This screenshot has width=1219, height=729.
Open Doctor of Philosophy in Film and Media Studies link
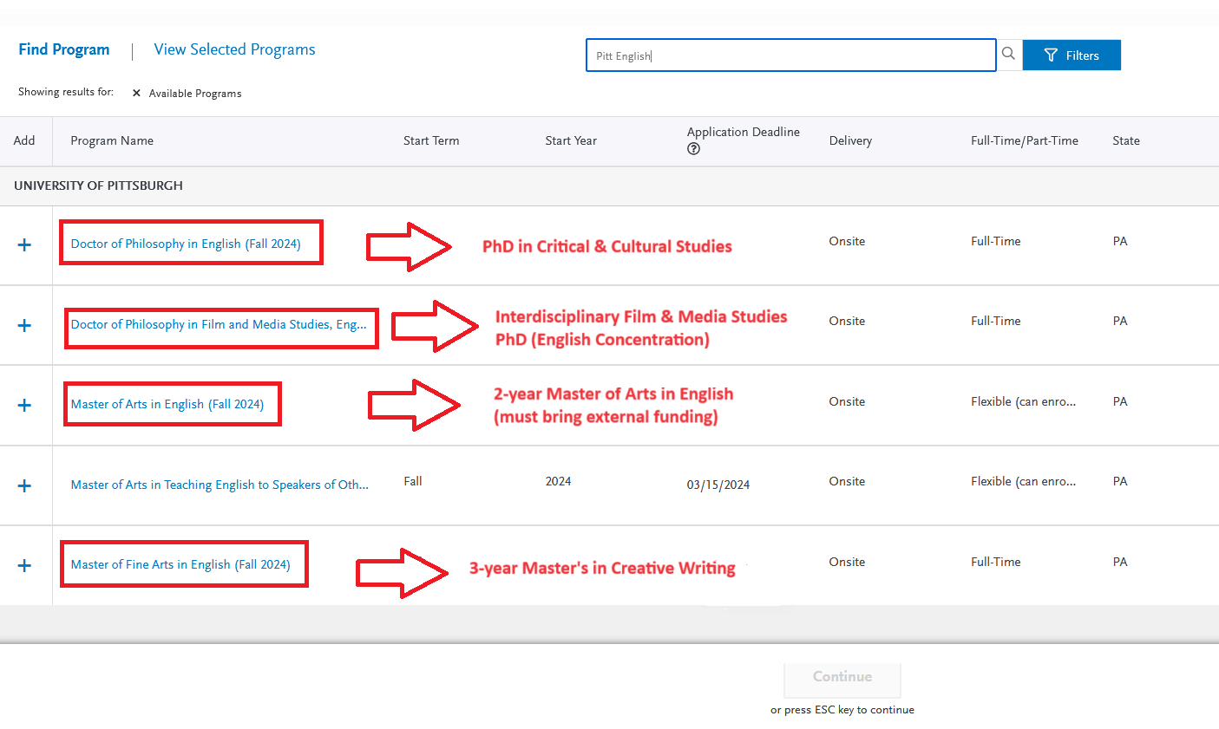pyautogui.click(x=219, y=324)
